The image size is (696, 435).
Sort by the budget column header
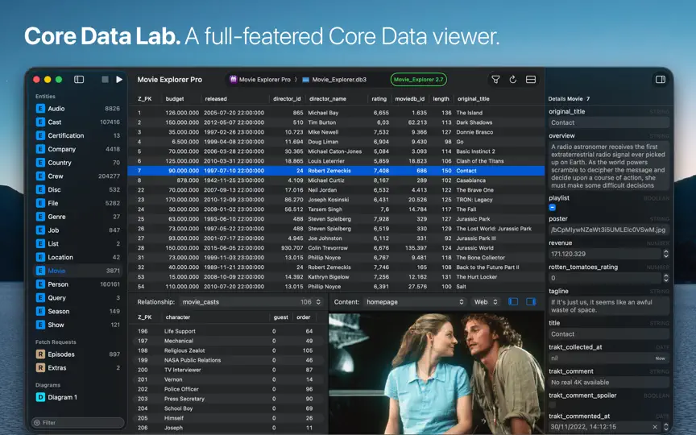tap(175, 99)
